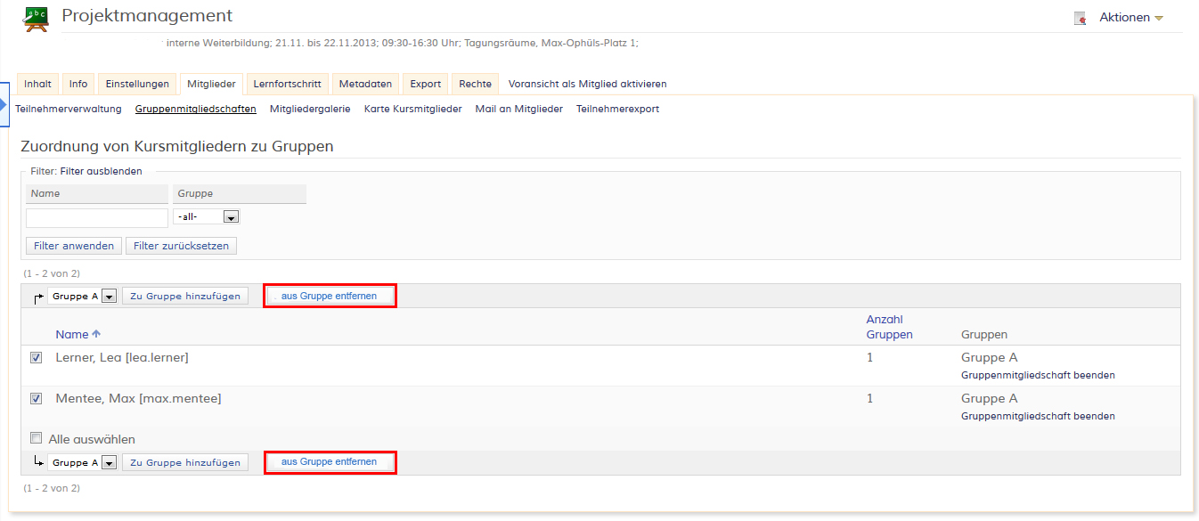Screen dimensions: 1199x521
Task: Check the Alle auswählen checkbox
Action: (x=37, y=439)
